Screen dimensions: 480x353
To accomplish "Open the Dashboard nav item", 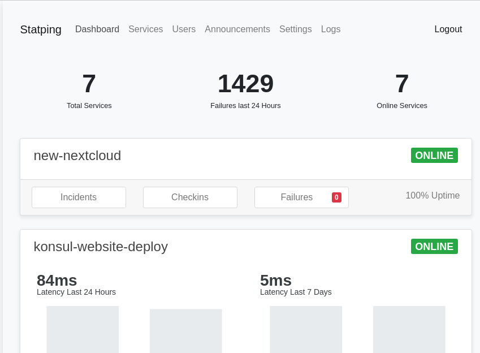I will [x=97, y=29].
